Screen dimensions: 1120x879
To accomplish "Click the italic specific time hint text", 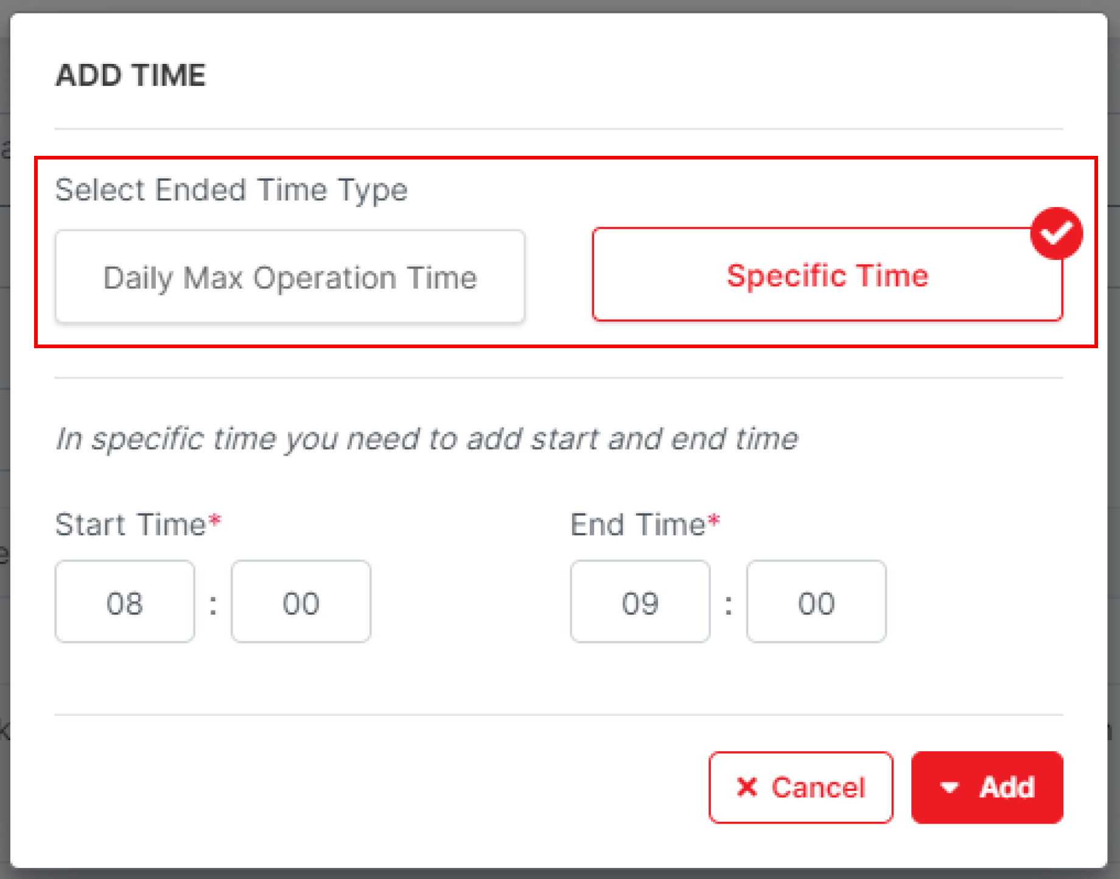I will tap(426, 439).
